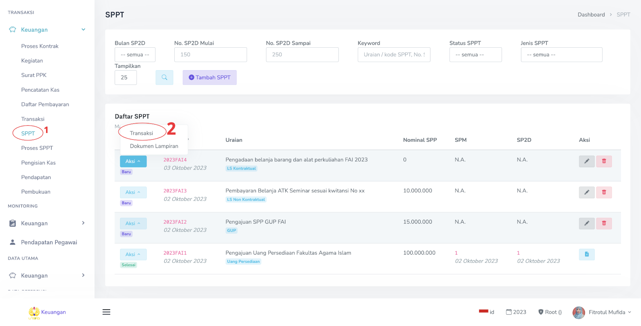Click the Tambah SPPT button
Image resolution: width=641 pixels, height=326 pixels.
tap(210, 78)
